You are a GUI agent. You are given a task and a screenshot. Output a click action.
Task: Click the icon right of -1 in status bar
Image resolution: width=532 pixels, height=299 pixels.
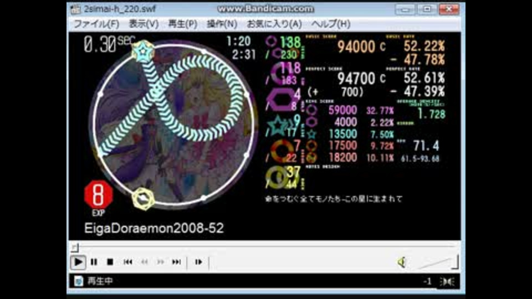click(x=447, y=281)
